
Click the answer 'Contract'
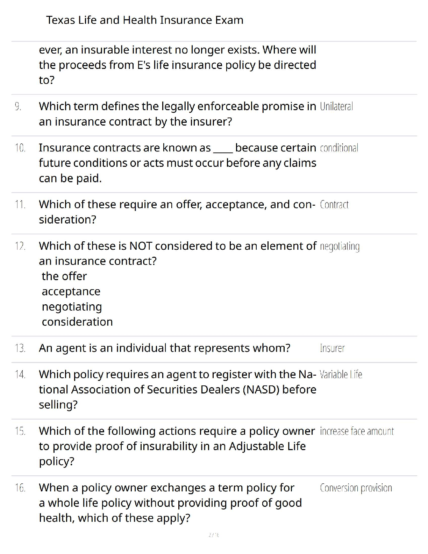[334, 205]
